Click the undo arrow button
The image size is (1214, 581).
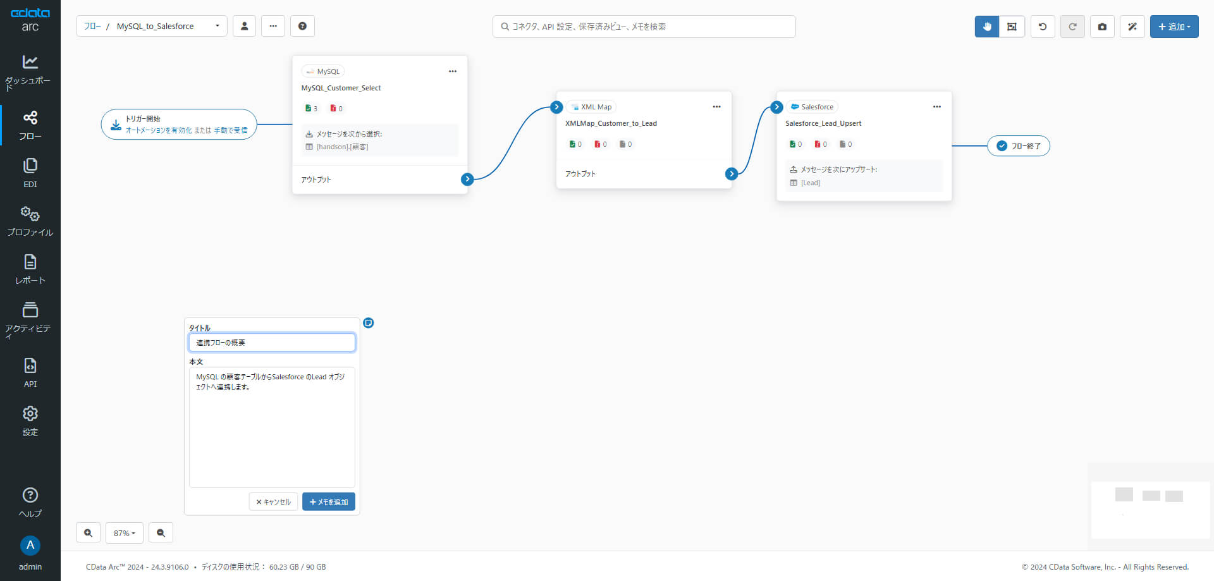[1043, 27]
